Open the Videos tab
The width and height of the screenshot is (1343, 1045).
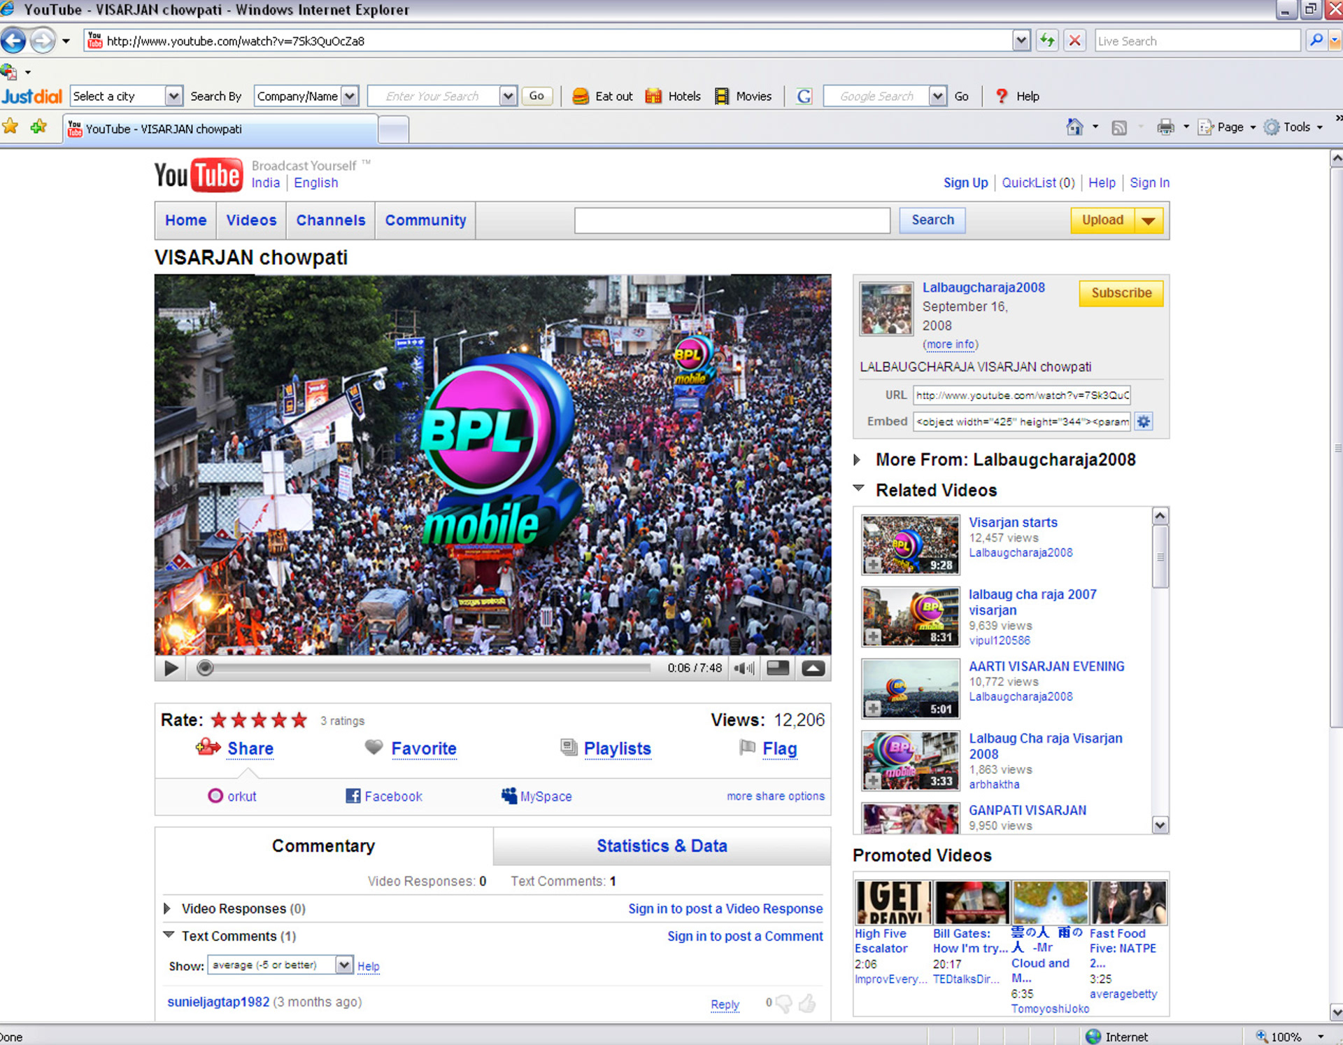[x=251, y=220]
